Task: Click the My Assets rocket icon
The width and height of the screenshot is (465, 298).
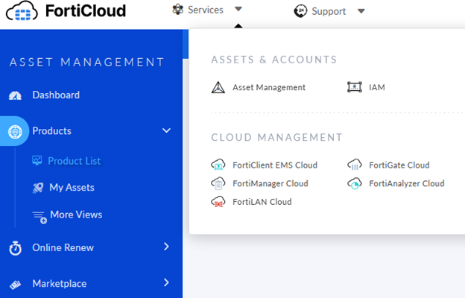Action: point(38,188)
